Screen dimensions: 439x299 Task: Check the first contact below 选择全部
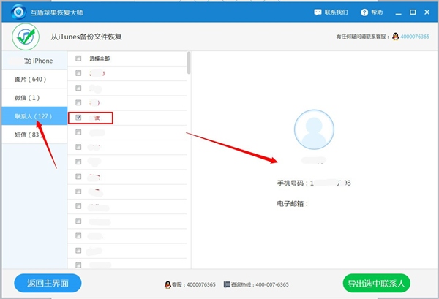pyautogui.click(x=78, y=73)
